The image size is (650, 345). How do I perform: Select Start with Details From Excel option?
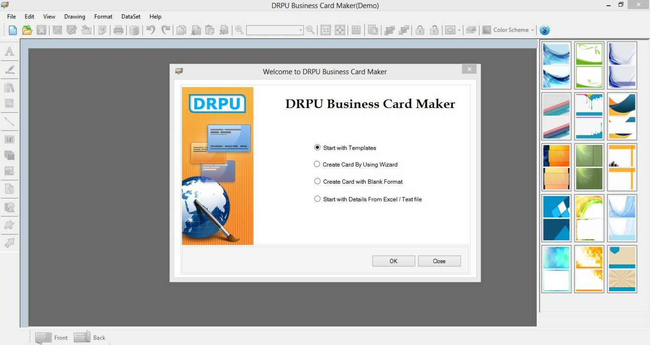pyautogui.click(x=368, y=199)
